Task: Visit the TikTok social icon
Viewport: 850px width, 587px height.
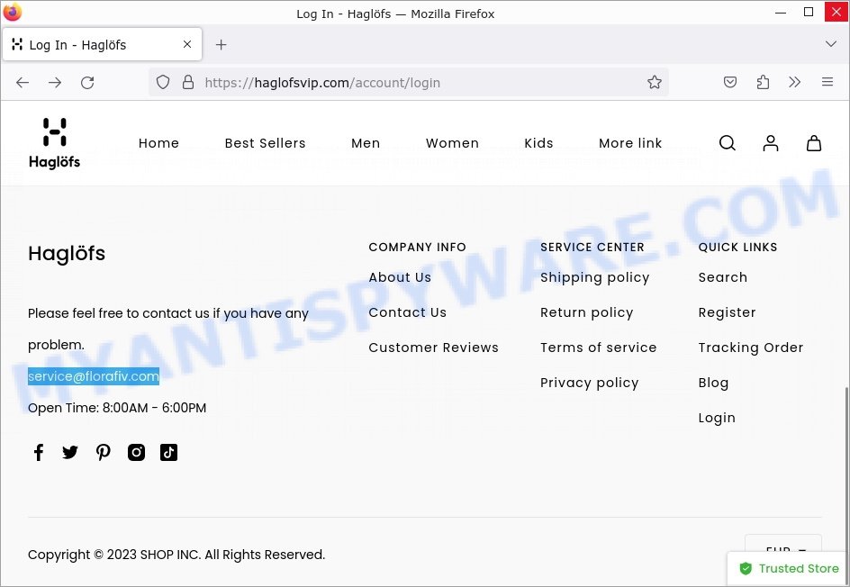Action: (168, 452)
